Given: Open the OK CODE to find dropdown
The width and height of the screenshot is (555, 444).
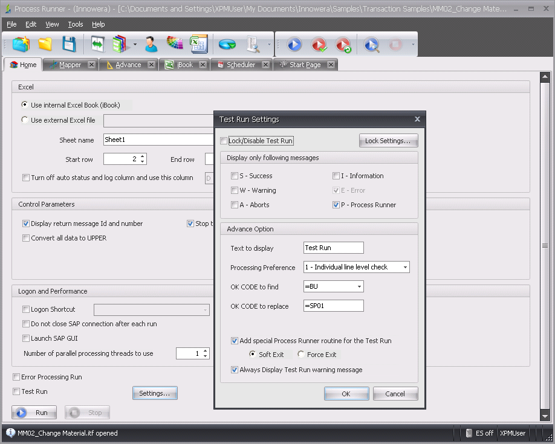Looking at the screenshot, I should 359,286.
